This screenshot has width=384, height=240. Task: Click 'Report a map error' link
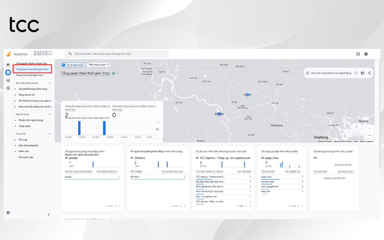[x=367, y=141]
